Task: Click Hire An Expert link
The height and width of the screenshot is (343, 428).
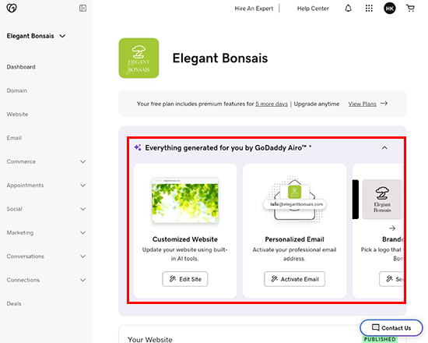Action: pyautogui.click(x=254, y=9)
